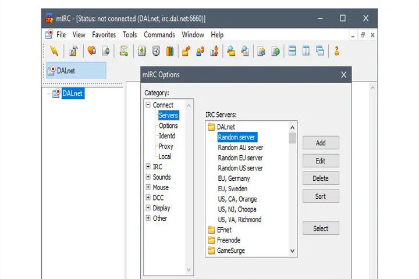Collapse the Connect category
419x279 pixels.
148,105
